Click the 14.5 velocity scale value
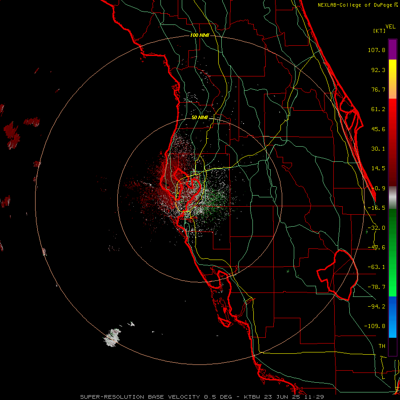The height and width of the screenshot is (400, 400). (x=378, y=168)
